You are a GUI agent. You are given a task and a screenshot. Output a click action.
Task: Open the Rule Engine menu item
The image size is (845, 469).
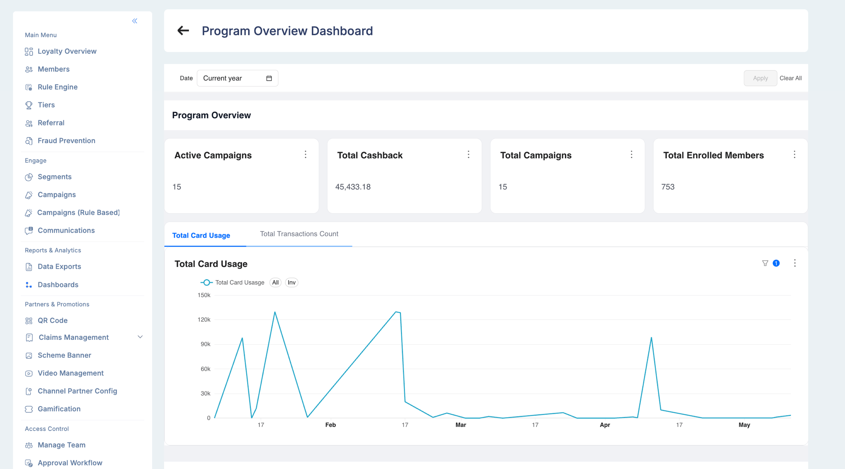pyautogui.click(x=57, y=87)
